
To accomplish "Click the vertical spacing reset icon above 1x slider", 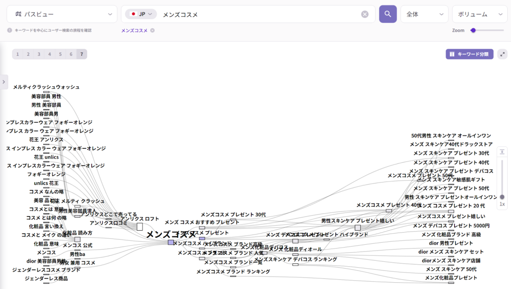I will (x=502, y=152).
